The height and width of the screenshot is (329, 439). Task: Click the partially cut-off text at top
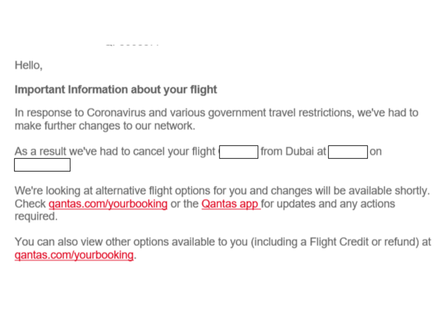pos(132,44)
